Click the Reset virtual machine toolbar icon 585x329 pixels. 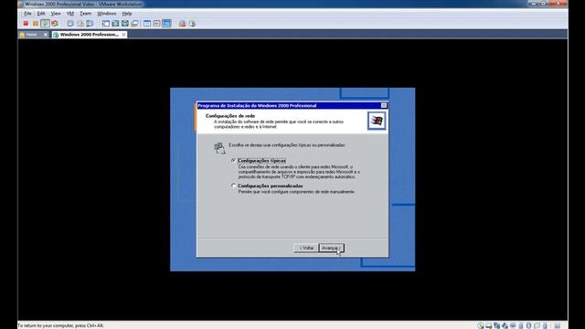pyautogui.click(x=55, y=24)
